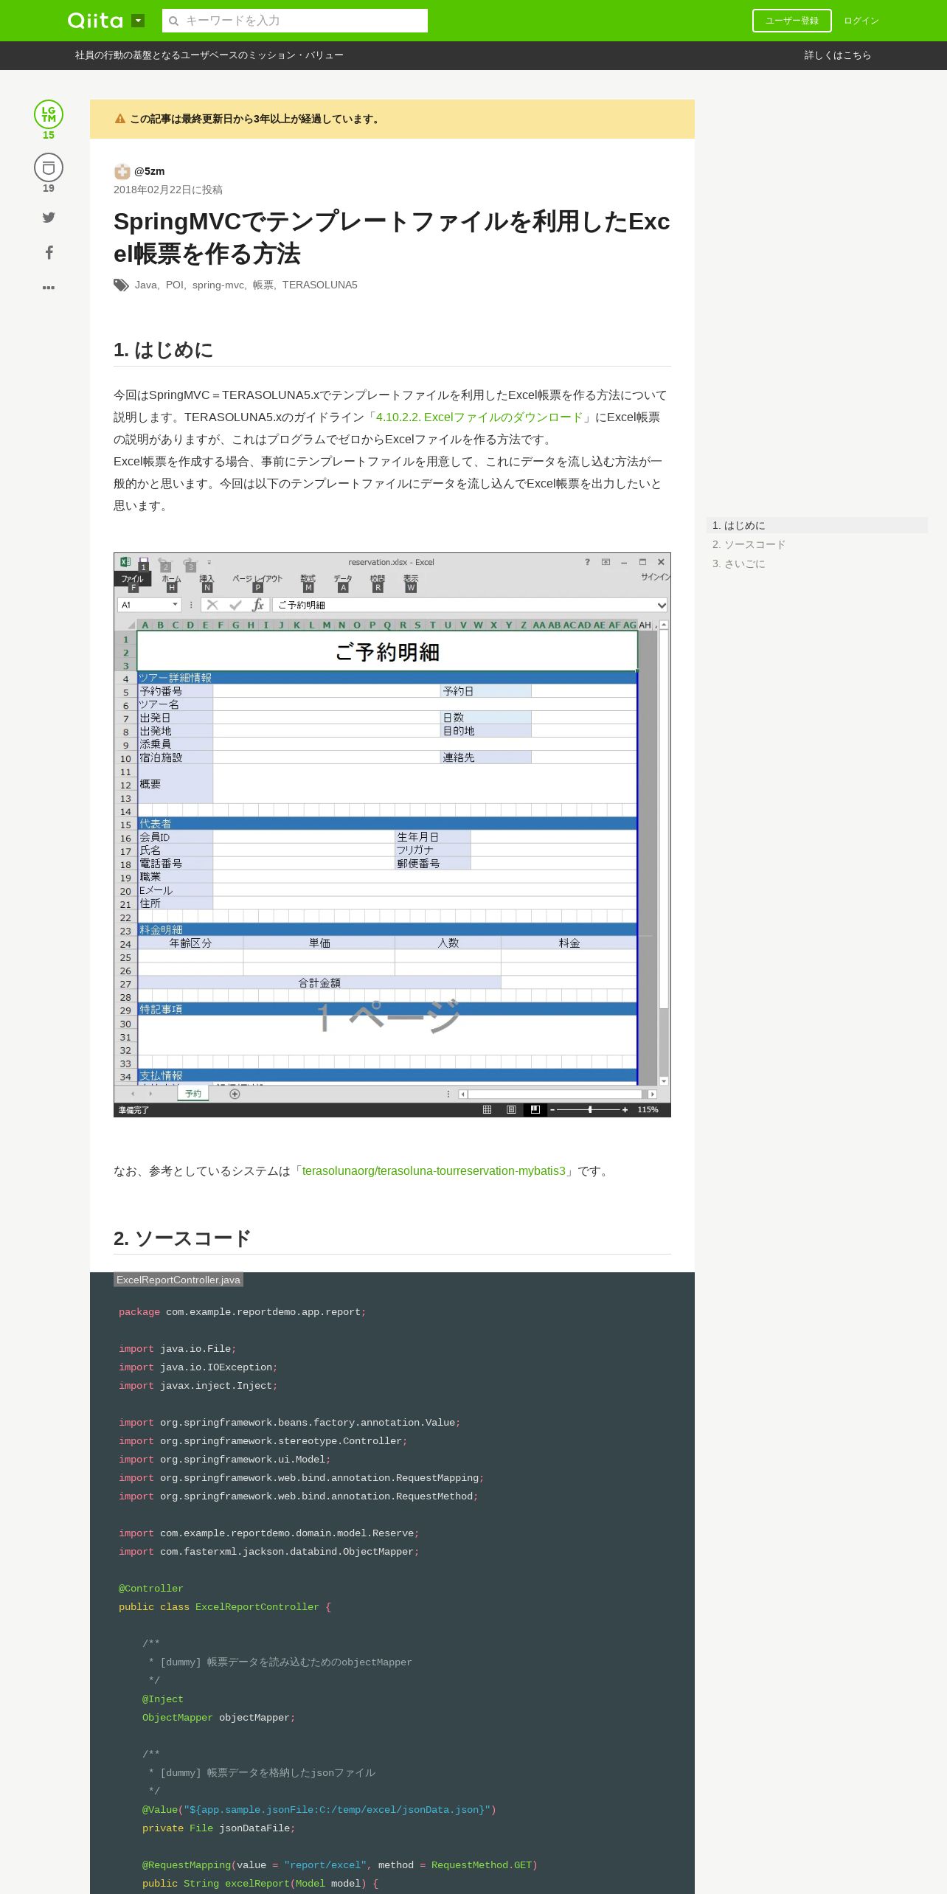Click the ログイン link

coord(861,21)
